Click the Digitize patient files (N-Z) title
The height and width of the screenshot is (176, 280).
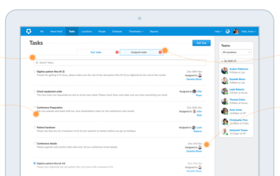tap(51, 71)
